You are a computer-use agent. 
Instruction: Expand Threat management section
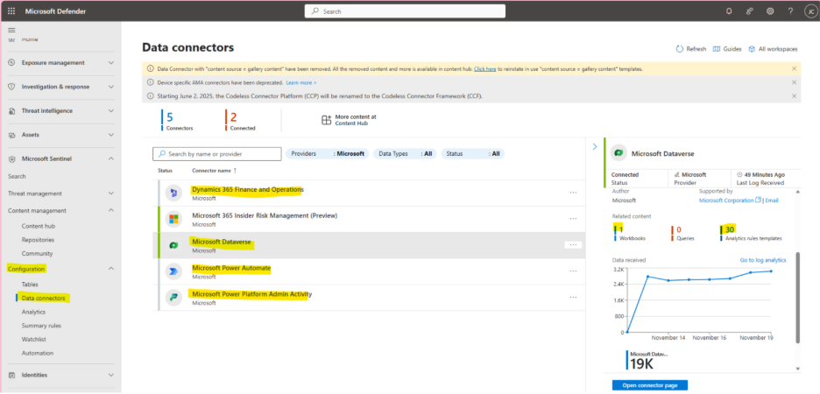[x=110, y=193]
